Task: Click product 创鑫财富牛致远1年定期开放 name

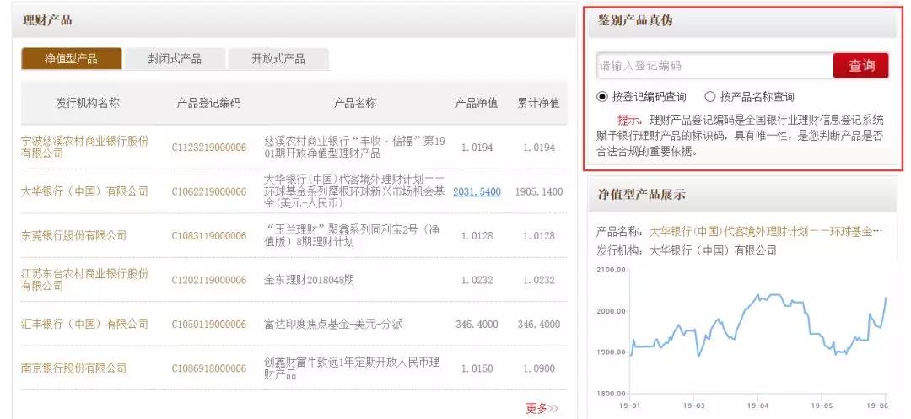Action: coord(352,368)
